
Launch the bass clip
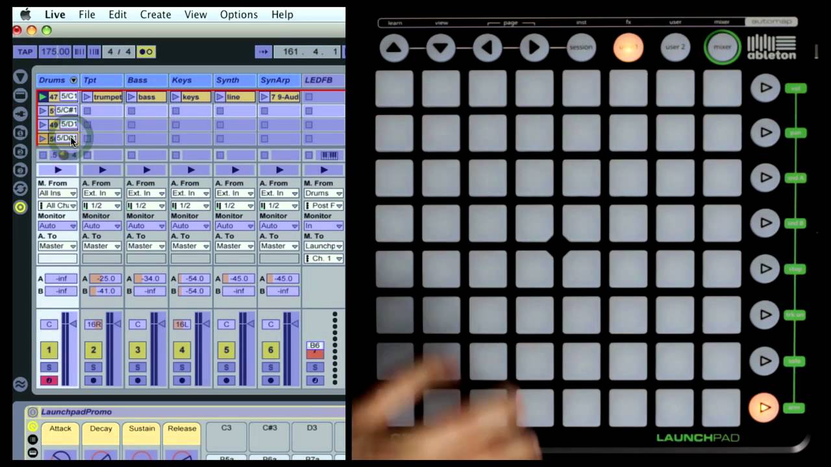[131, 97]
